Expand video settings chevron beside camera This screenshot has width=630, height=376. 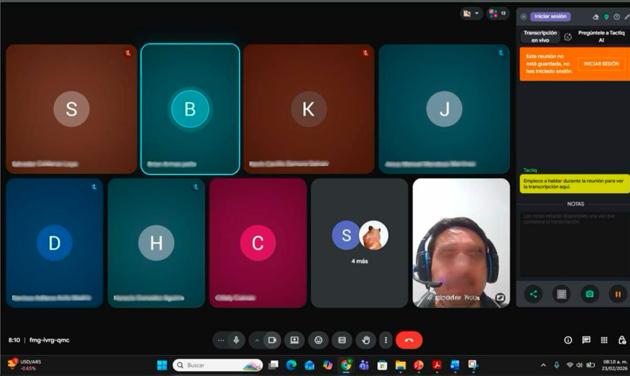tap(257, 340)
